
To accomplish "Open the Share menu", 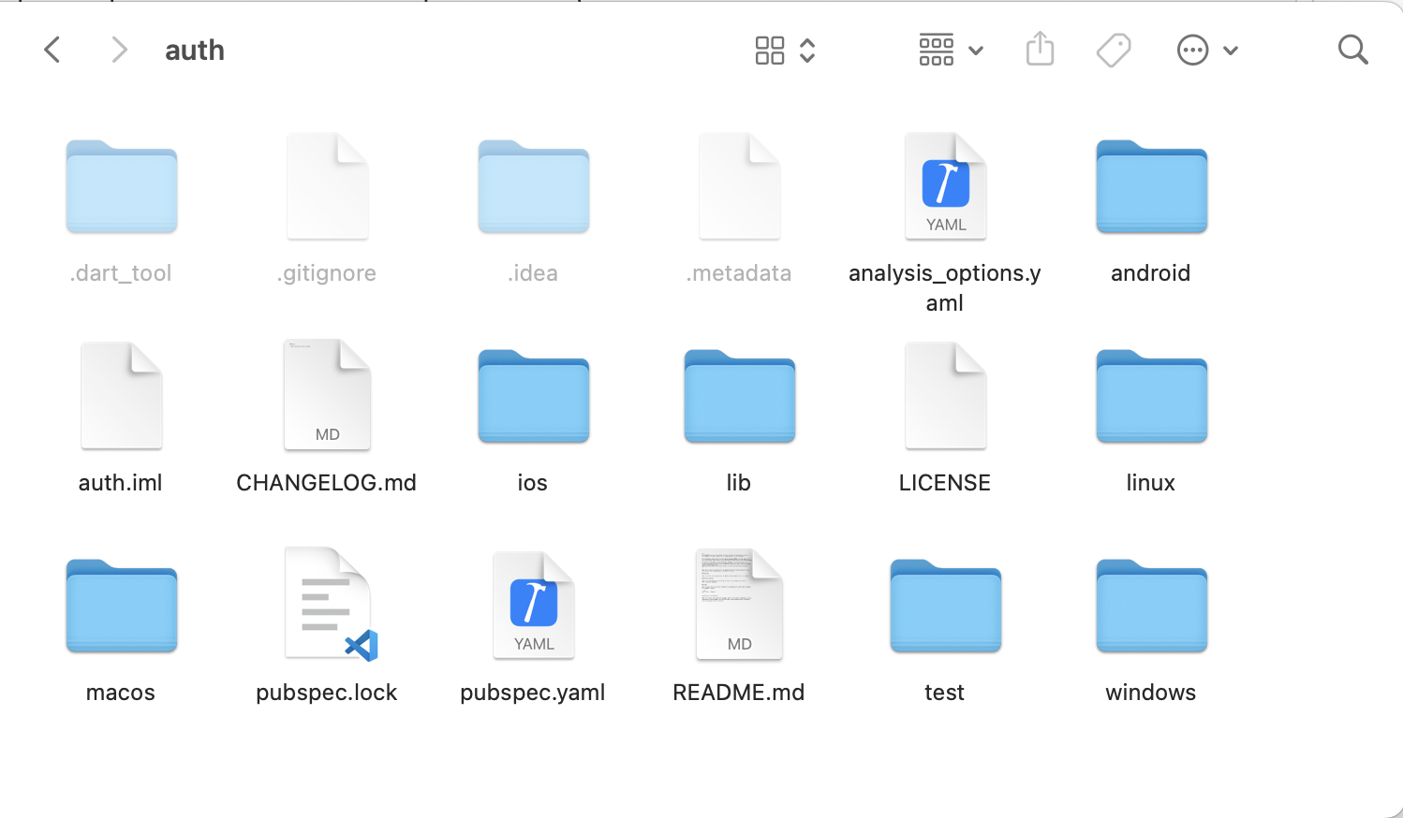I will click(1040, 50).
